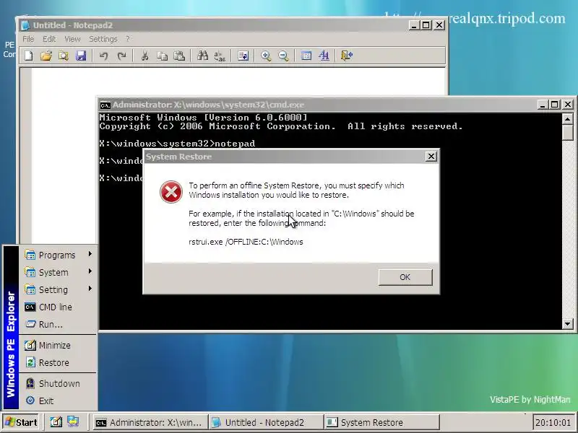This screenshot has width=578, height=433.
Task: Switch to System Restore taskbar button
Action: (382, 422)
